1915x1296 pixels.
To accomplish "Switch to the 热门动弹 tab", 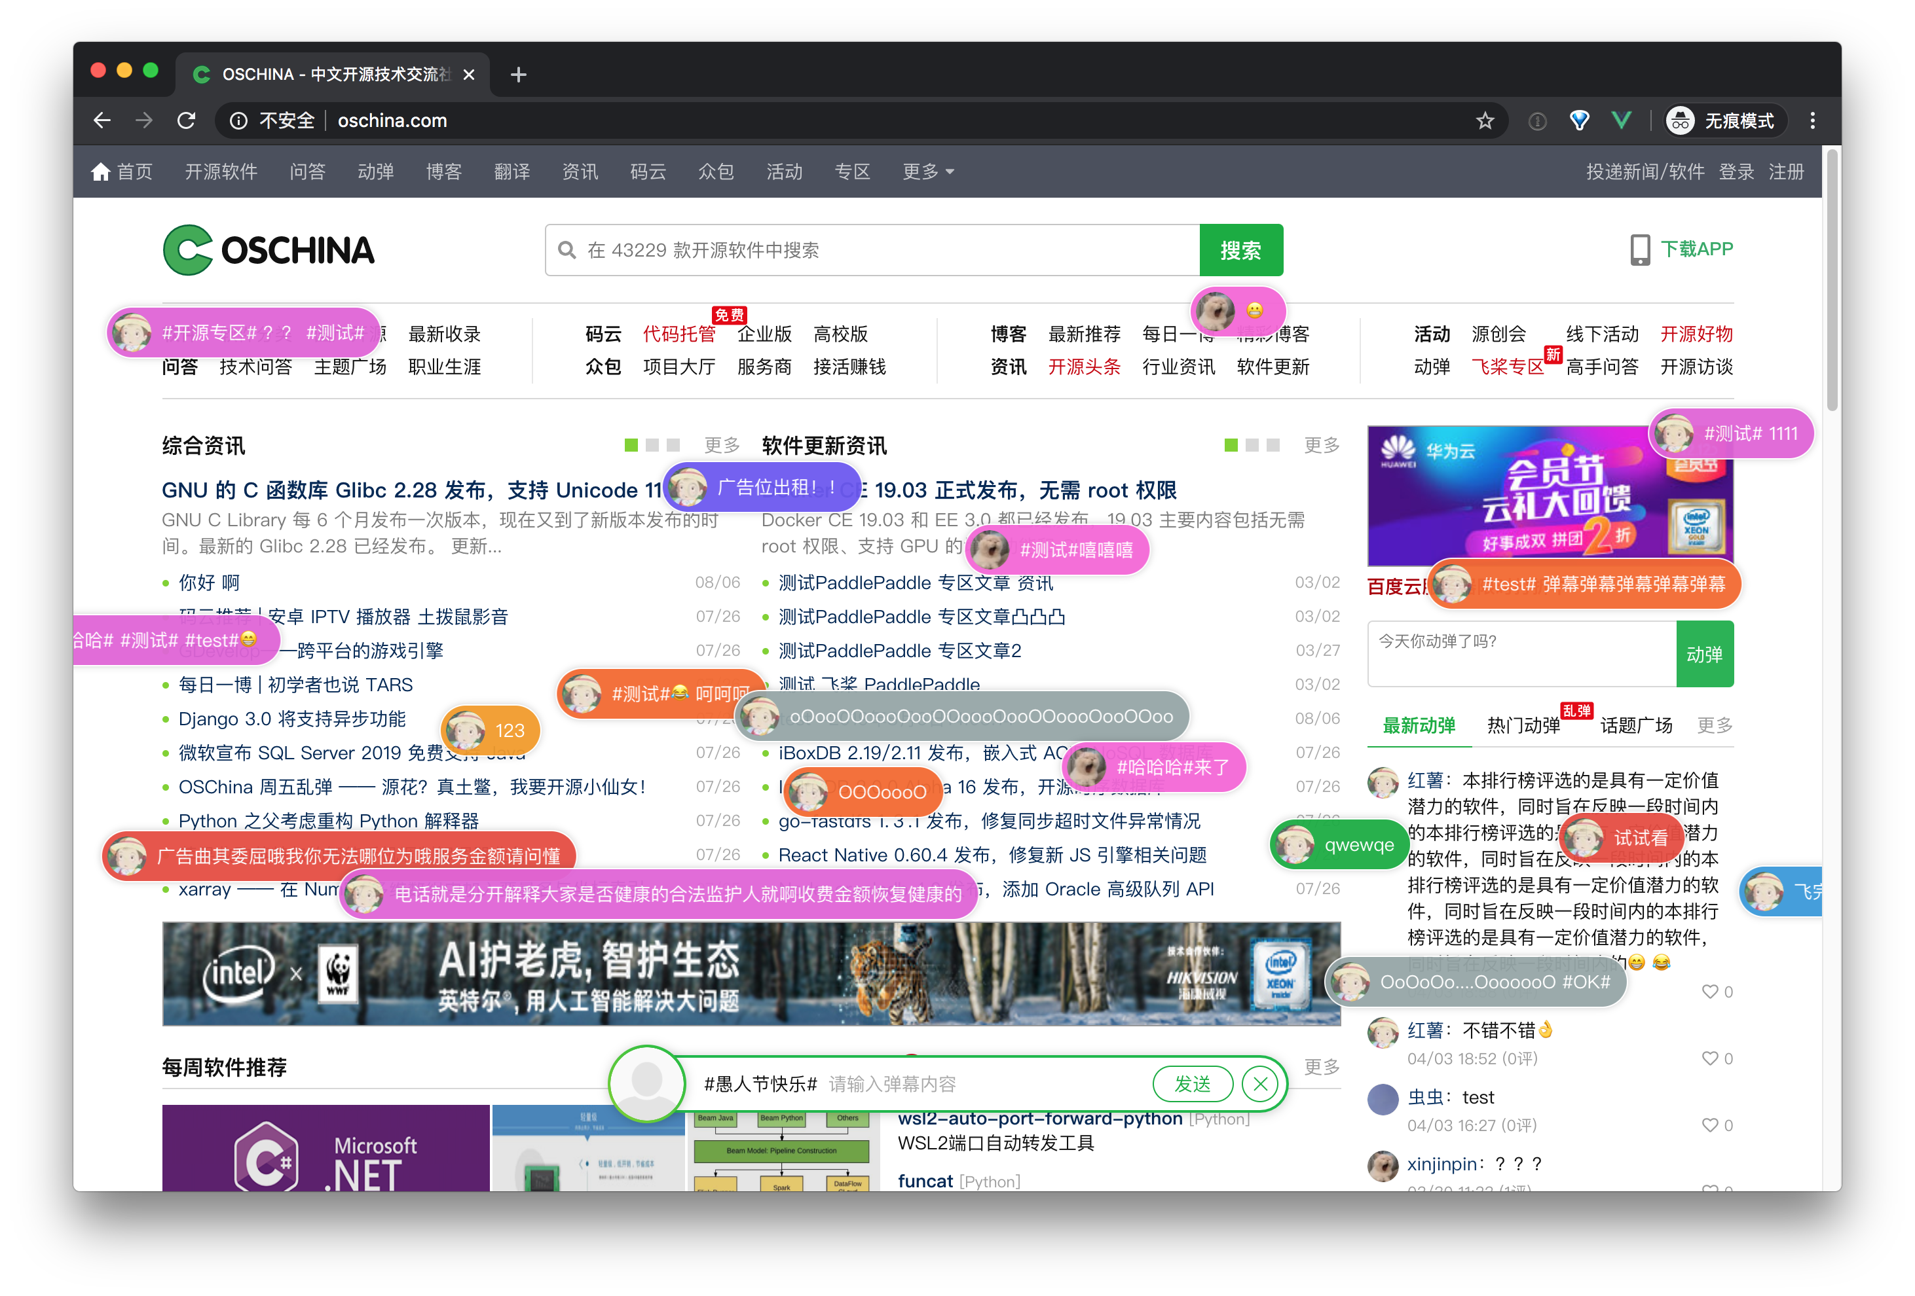I will [x=1523, y=725].
